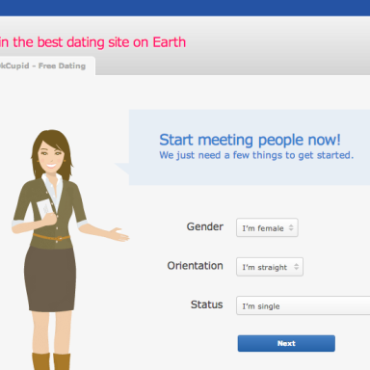Click the Gender field label
This screenshot has width=370, height=370.
click(205, 226)
